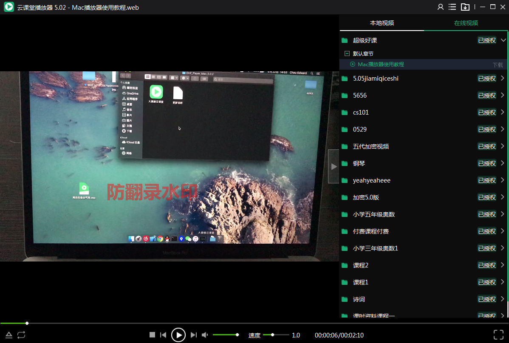Switch to 在线视频 tab
The height and width of the screenshot is (343, 509).
tap(466, 23)
